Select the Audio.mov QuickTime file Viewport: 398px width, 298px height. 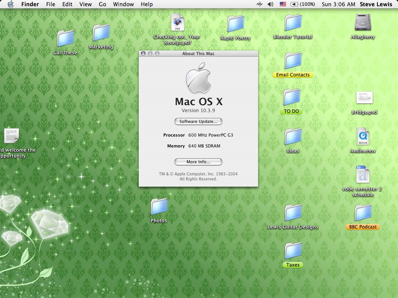point(363,136)
